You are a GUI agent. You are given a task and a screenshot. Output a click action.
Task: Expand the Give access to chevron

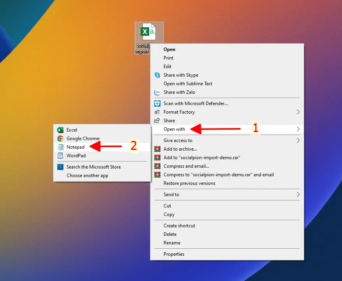coord(298,140)
